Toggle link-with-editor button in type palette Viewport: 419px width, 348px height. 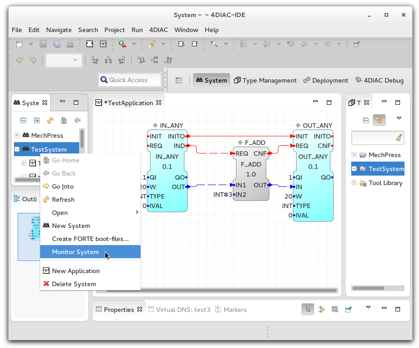point(379,121)
